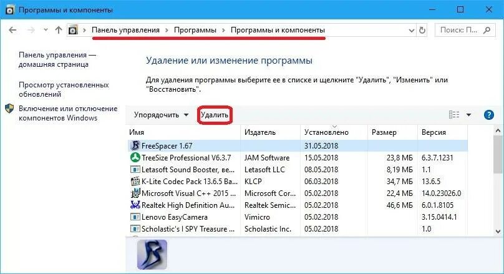Viewport: 504px width, 274px height.
Task: Select the Letasoft Sound Booster icon
Action: [135, 170]
